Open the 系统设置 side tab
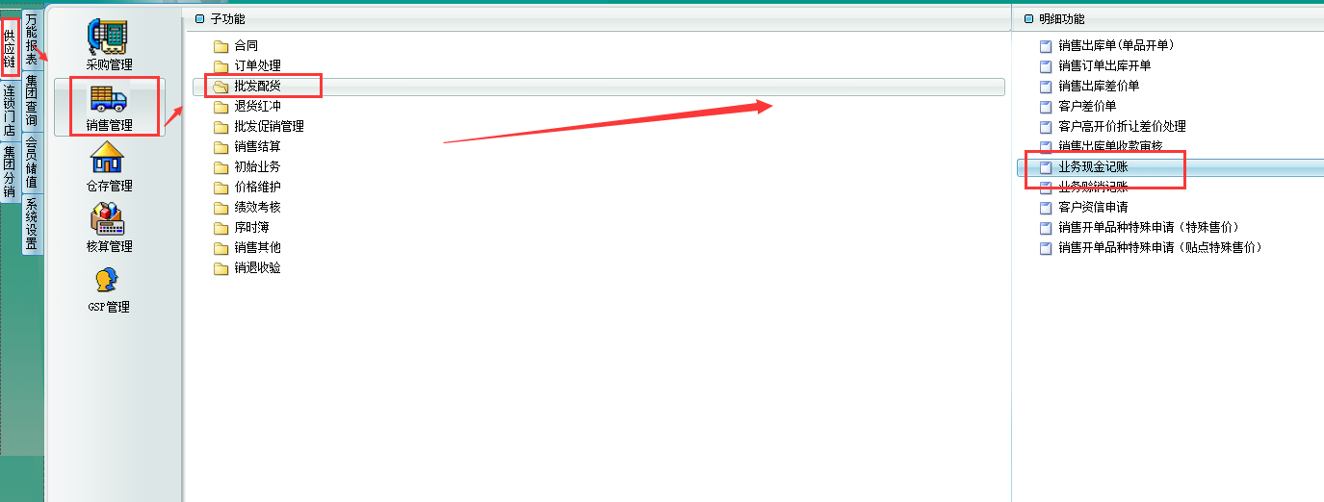 pyautogui.click(x=32, y=223)
